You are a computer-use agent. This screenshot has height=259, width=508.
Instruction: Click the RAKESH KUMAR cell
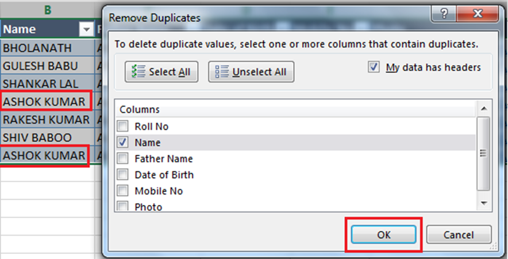[x=46, y=120]
